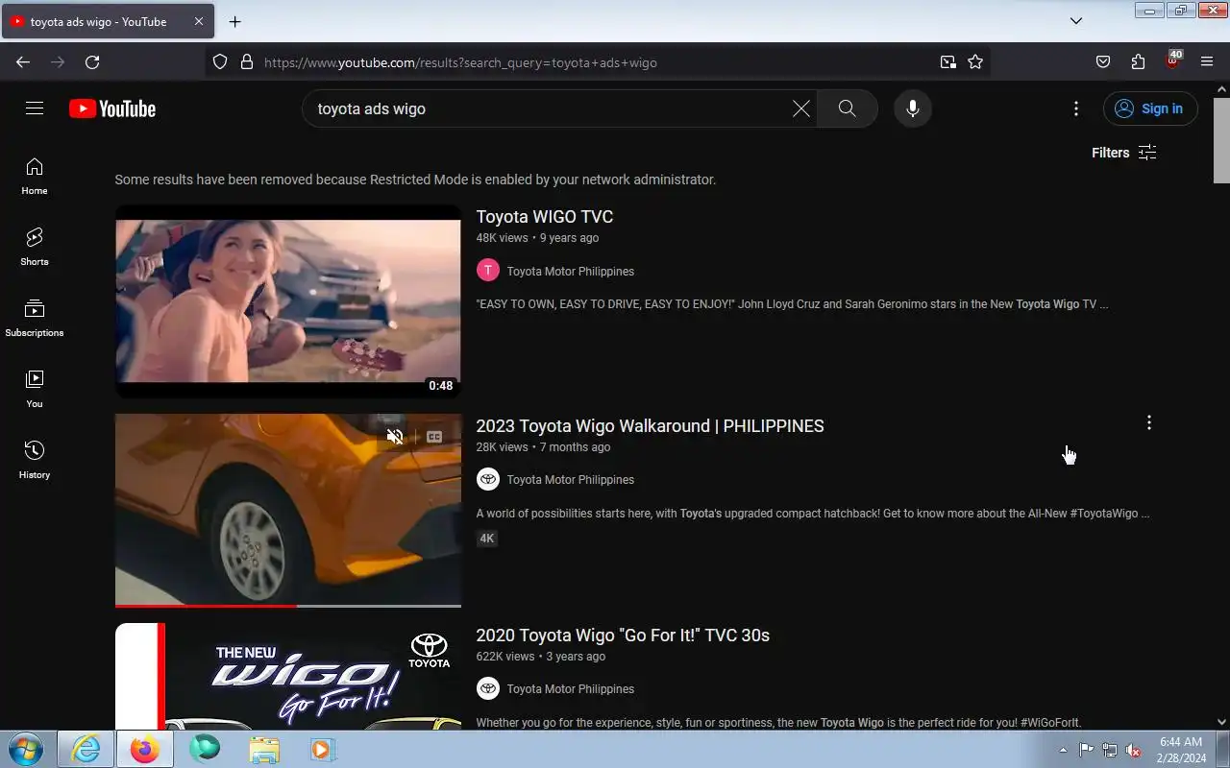Image resolution: width=1230 pixels, height=768 pixels.
Task: Click the browser address bar URL
Action: coord(596,62)
